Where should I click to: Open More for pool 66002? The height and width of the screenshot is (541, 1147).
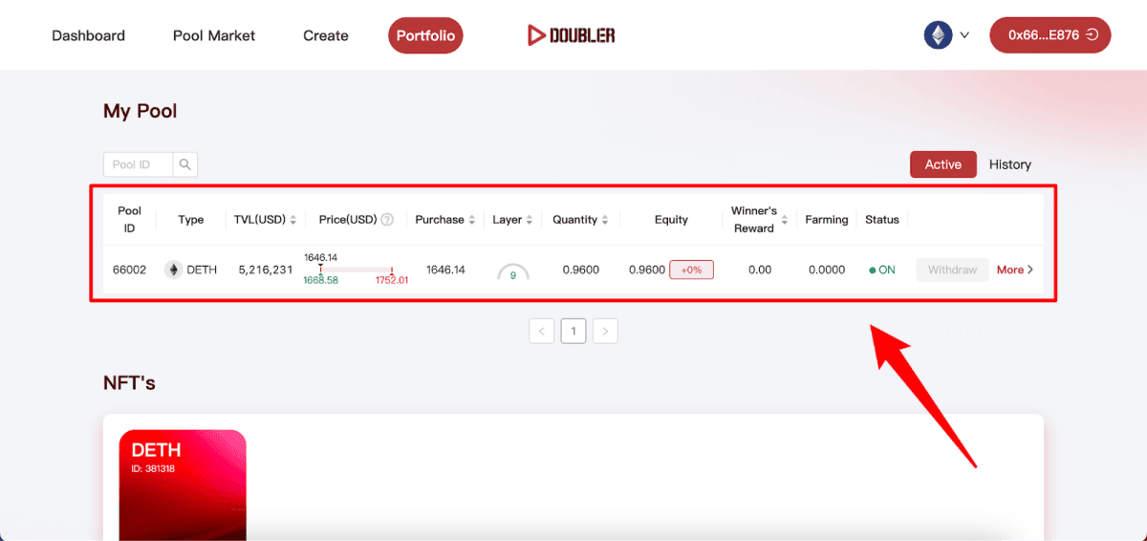[1015, 270]
